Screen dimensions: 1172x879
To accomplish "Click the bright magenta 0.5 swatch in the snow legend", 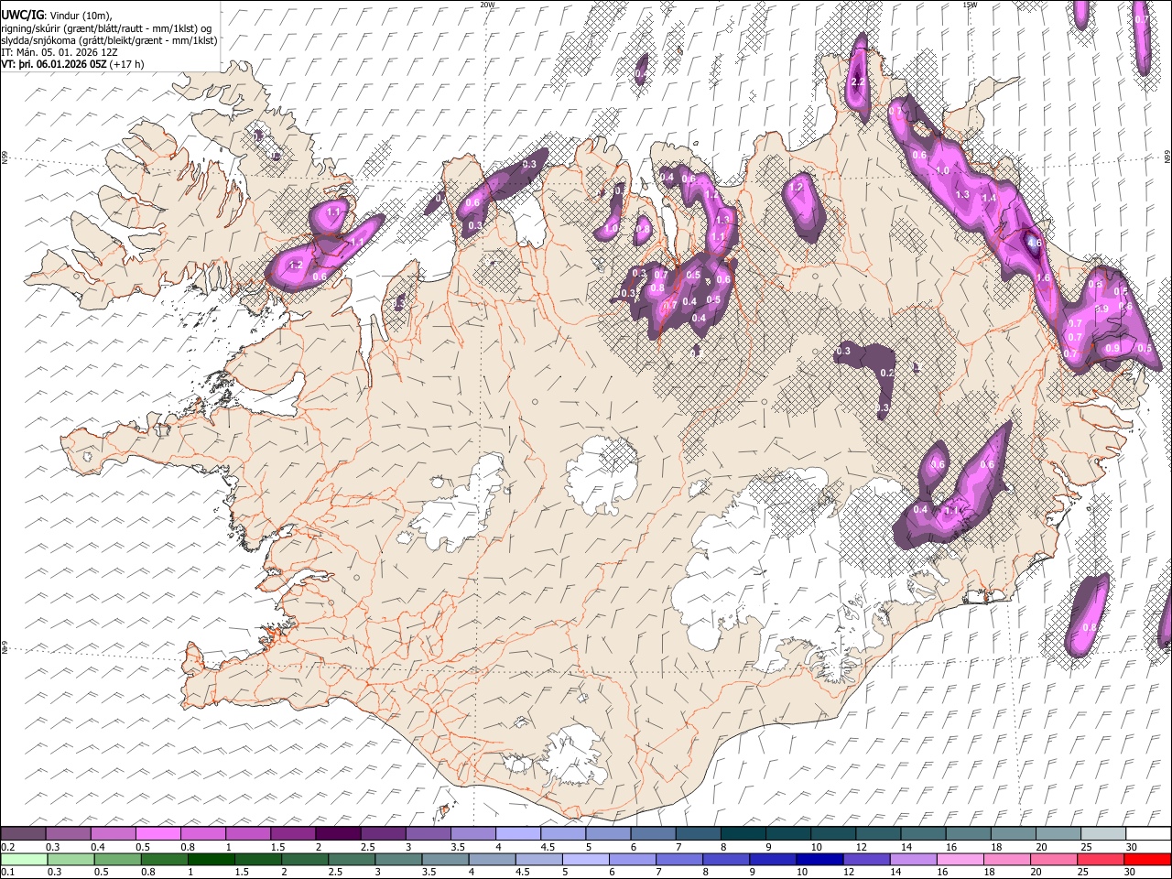I will click(x=157, y=834).
